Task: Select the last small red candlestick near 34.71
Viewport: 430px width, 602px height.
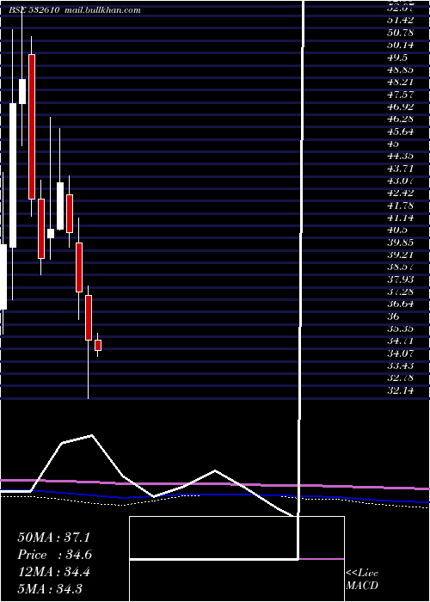Action: coord(98,345)
